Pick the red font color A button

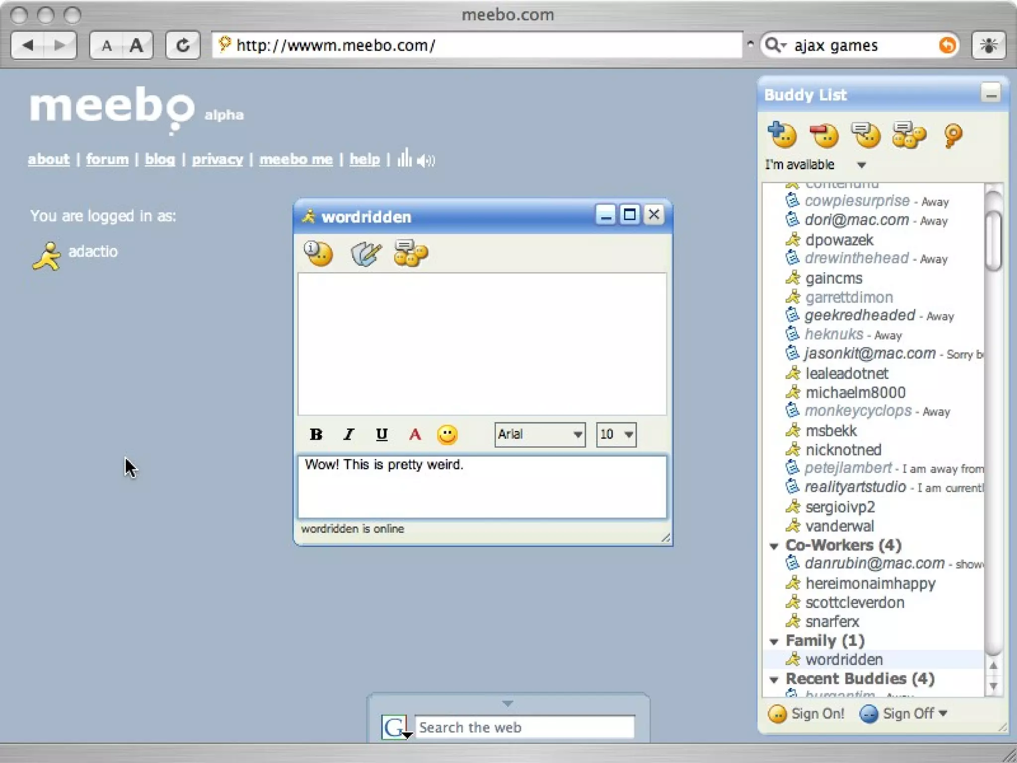[x=415, y=435]
